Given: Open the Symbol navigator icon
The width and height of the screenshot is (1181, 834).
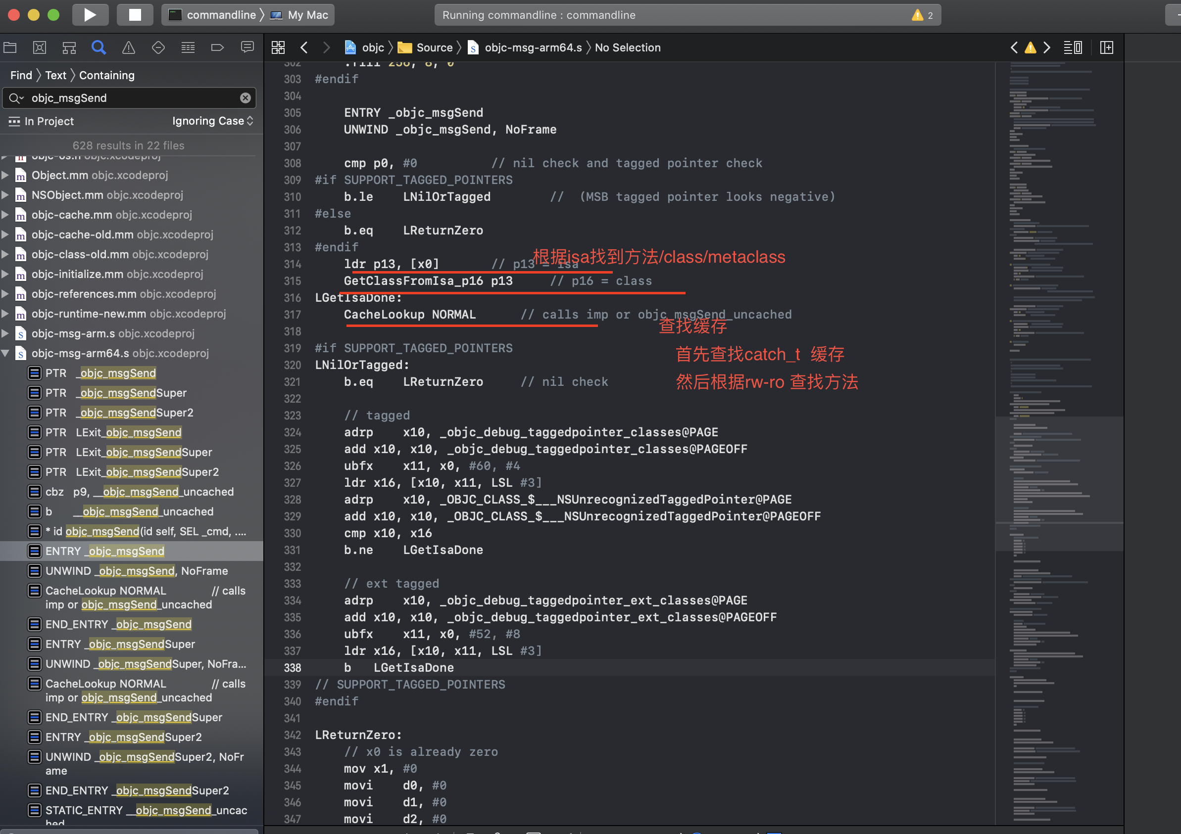Looking at the screenshot, I should click(x=69, y=48).
